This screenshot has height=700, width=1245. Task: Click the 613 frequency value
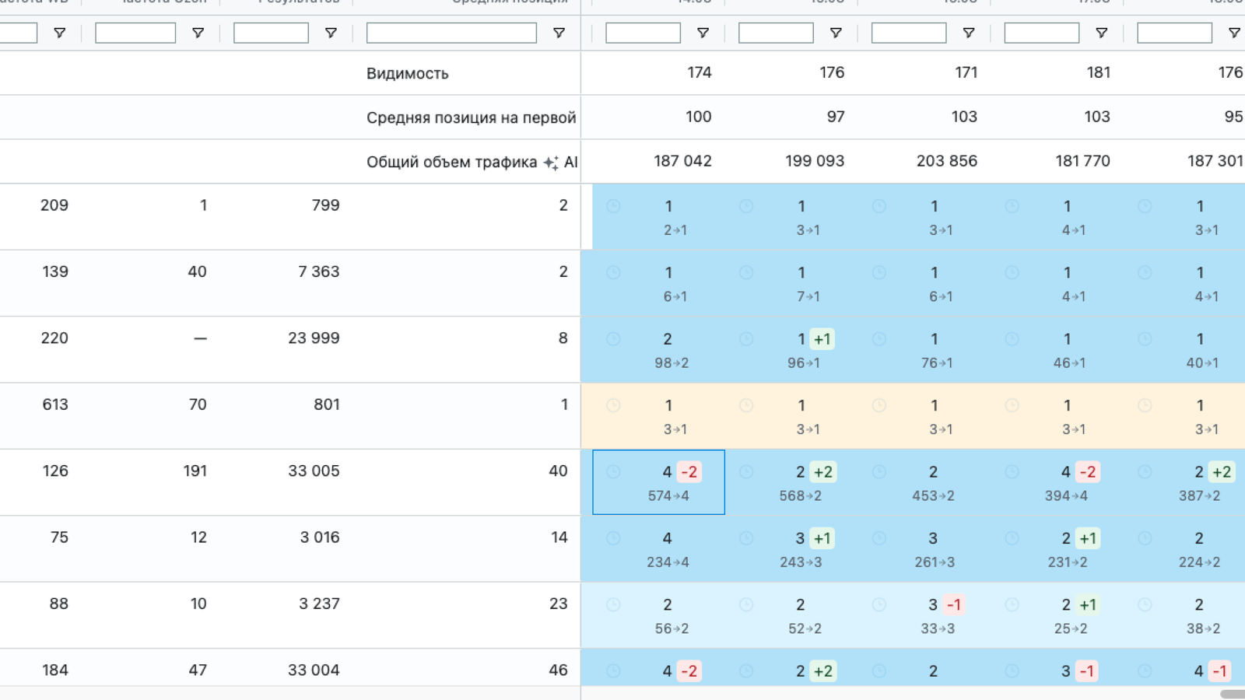(55, 404)
